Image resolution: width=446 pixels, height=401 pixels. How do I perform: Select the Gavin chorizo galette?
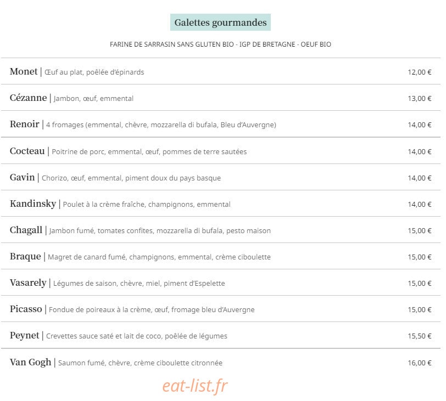click(x=221, y=177)
